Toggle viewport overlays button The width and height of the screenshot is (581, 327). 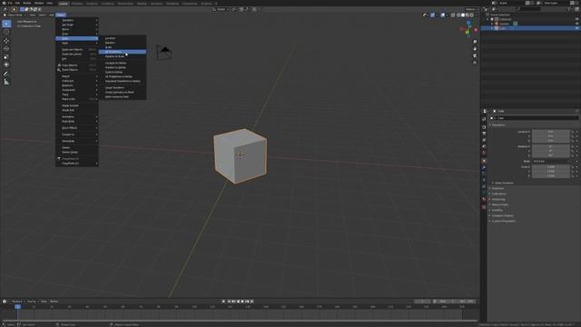pos(443,15)
